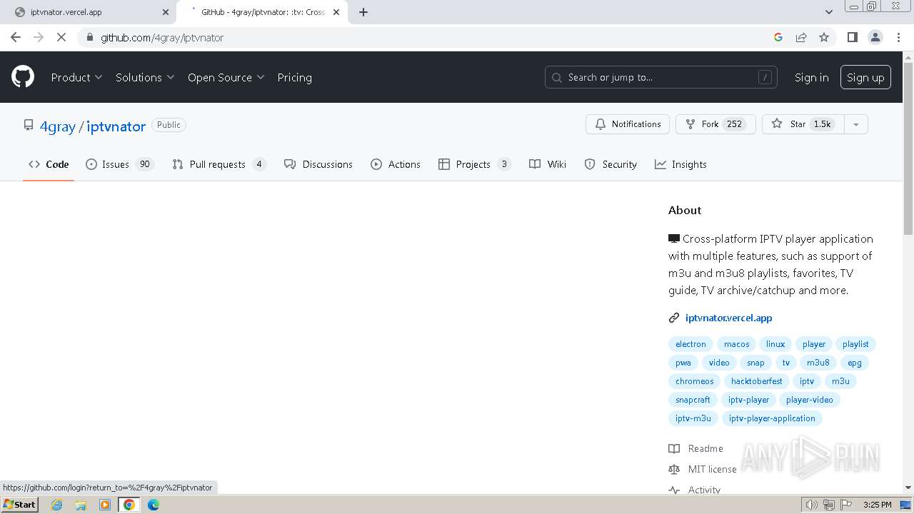The height and width of the screenshot is (514, 914).
Task: Select the iptv-m3u topic tag
Action: (693, 418)
